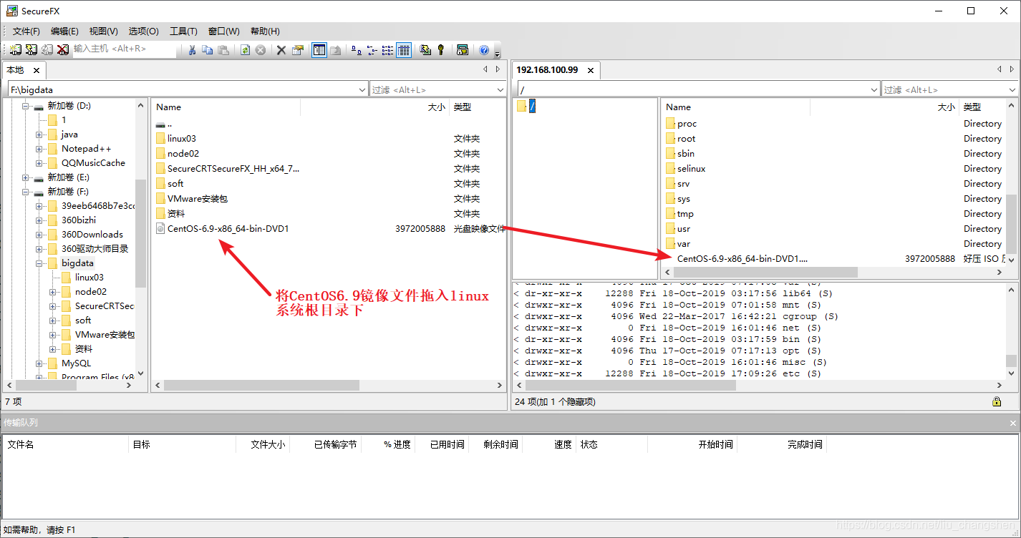Switch to List view icon
This screenshot has width=1021, height=538.
point(387,49)
